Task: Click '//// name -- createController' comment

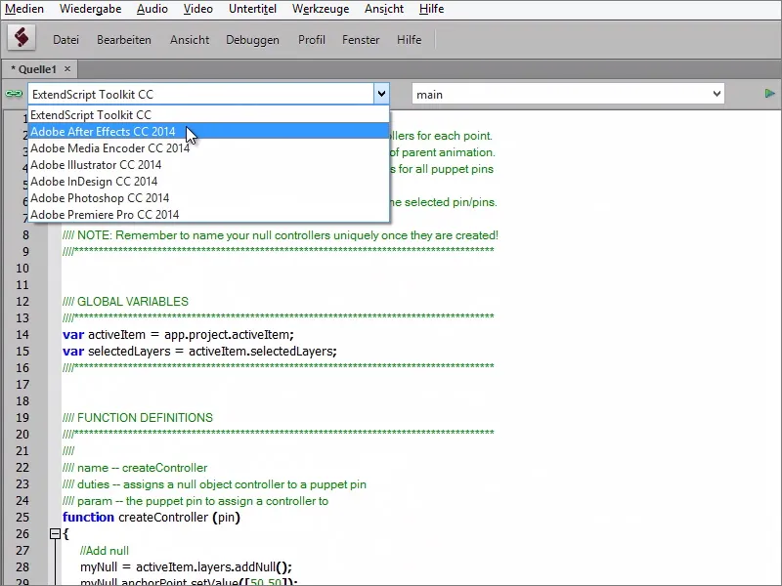Action: point(135,468)
